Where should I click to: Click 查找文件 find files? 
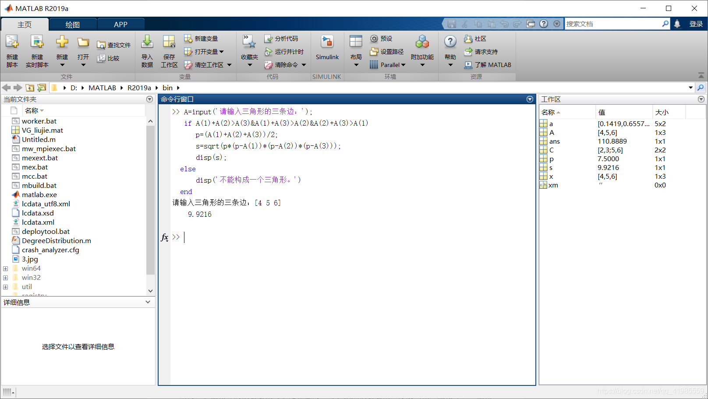coord(113,45)
